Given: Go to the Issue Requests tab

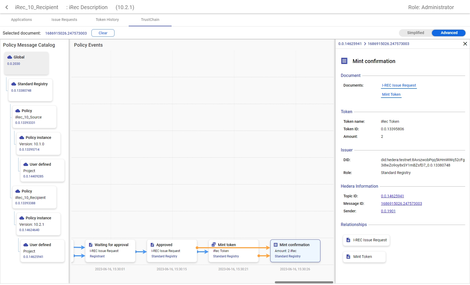Looking at the screenshot, I should (x=64, y=20).
